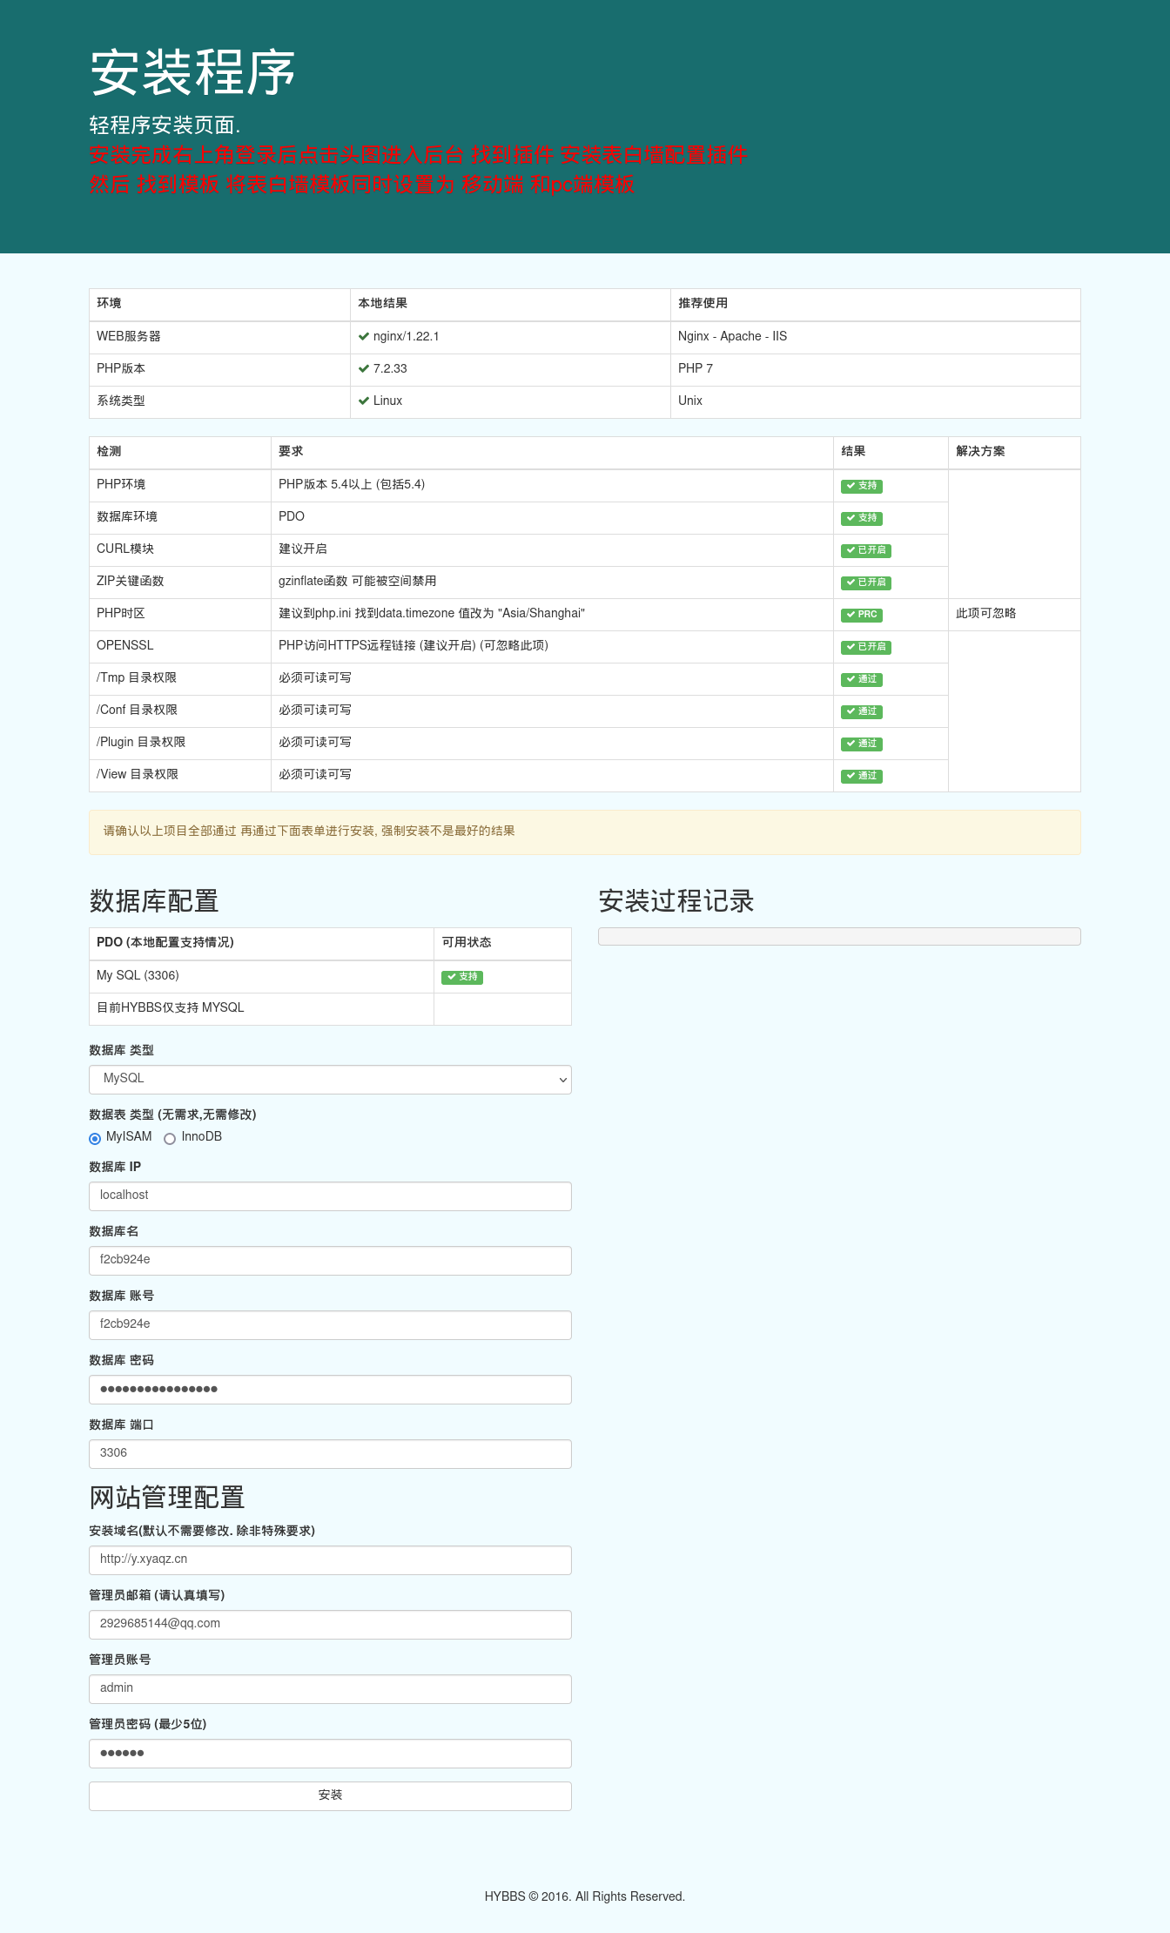1170x1933 pixels.
Task: Click the 安装过程记录 progress bar
Action: point(839,936)
